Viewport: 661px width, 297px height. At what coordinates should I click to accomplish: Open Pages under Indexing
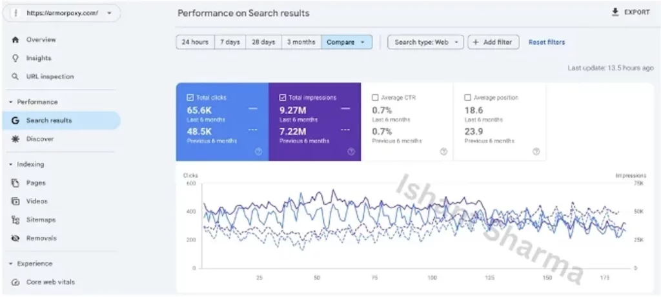(x=36, y=183)
